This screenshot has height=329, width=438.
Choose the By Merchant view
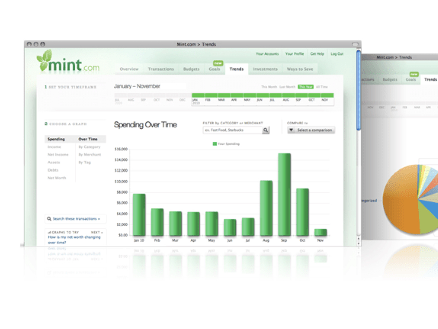coord(90,155)
